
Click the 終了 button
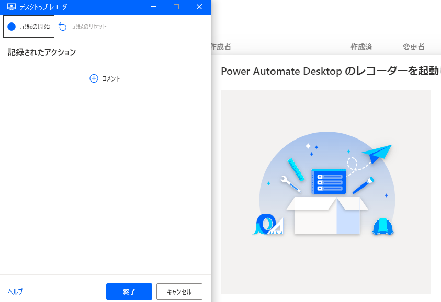point(129,292)
